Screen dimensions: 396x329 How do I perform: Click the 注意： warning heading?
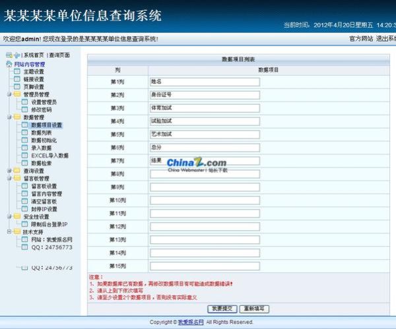(x=96, y=277)
